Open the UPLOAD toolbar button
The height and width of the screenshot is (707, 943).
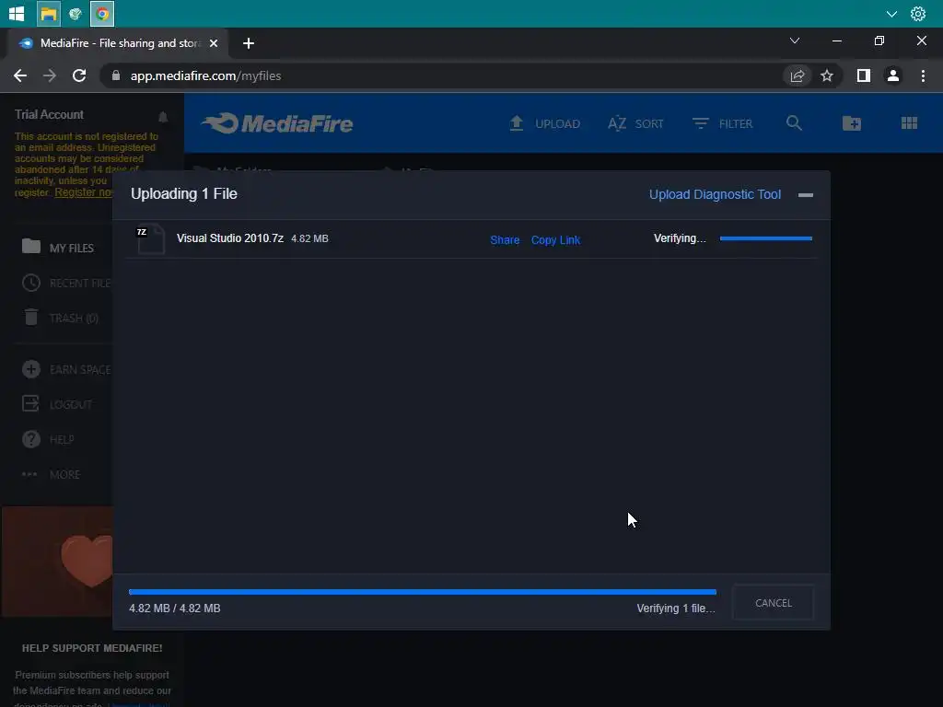(544, 123)
